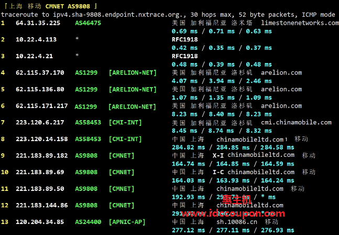Image resolution: width=339 pixels, height=235 pixels.
Task: Select IP 10.22.4.113 on hop 2
Action: pos(36,39)
